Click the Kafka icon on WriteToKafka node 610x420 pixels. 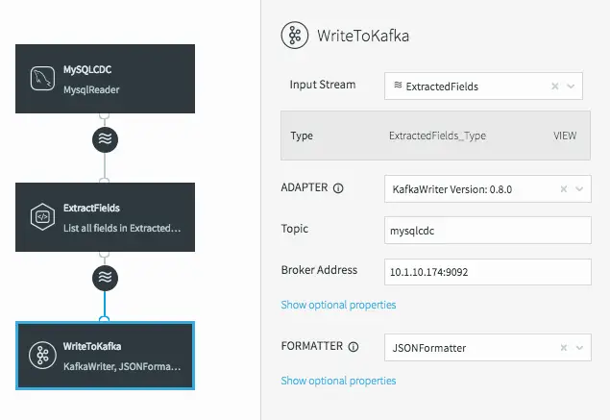(x=41, y=355)
